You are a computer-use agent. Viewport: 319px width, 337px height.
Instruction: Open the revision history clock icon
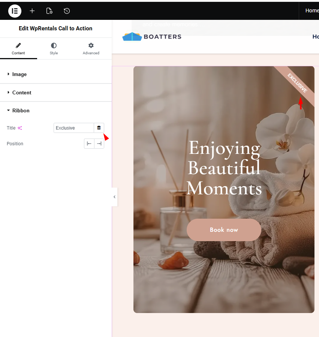click(x=67, y=11)
